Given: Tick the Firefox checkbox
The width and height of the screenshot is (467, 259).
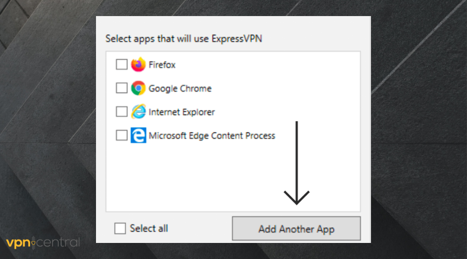Looking at the screenshot, I should 121,65.
